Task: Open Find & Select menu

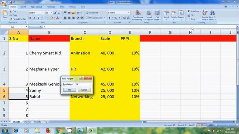Action: pyautogui.click(x=212, y=15)
